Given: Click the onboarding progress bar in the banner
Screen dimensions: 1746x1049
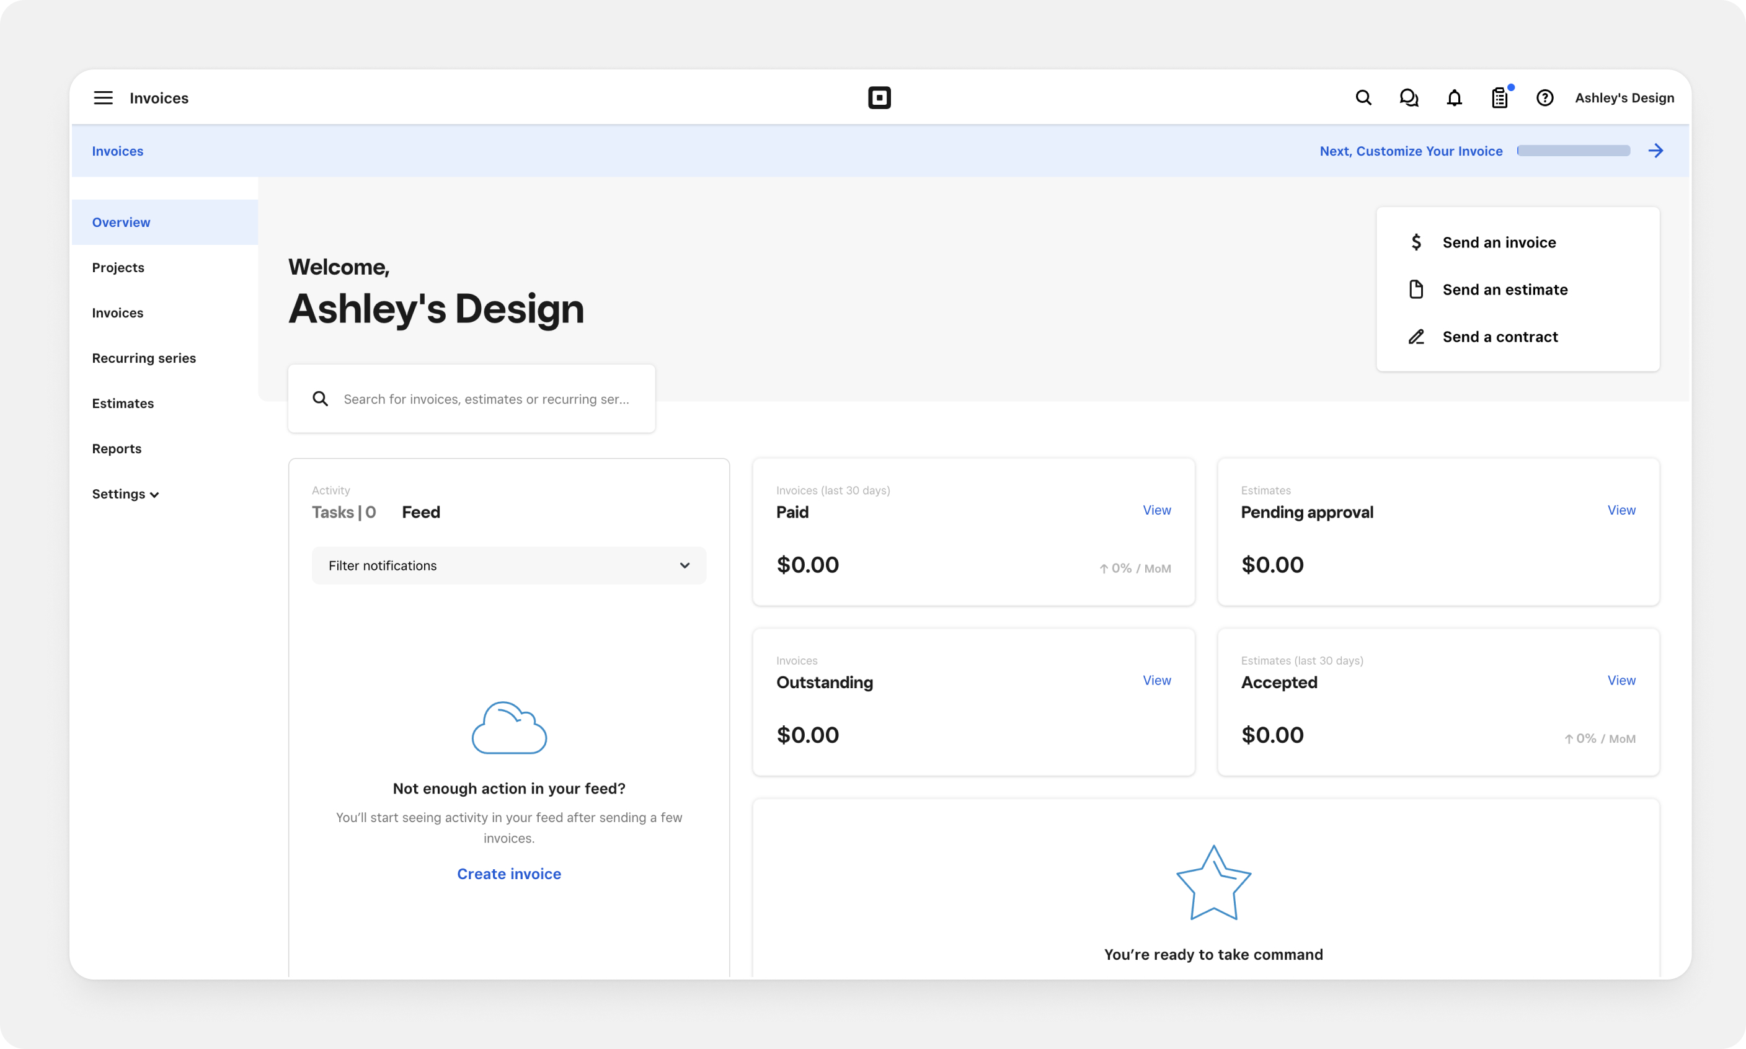Looking at the screenshot, I should pyautogui.click(x=1572, y=150).
